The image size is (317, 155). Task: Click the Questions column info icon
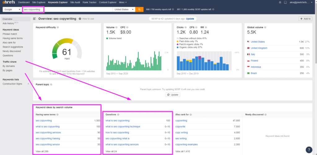pyautogui.click(x=118, y=114)
